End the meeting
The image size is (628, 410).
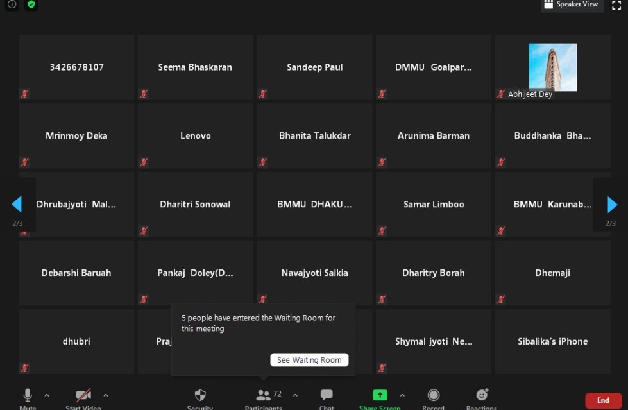[x=603, y=400]
